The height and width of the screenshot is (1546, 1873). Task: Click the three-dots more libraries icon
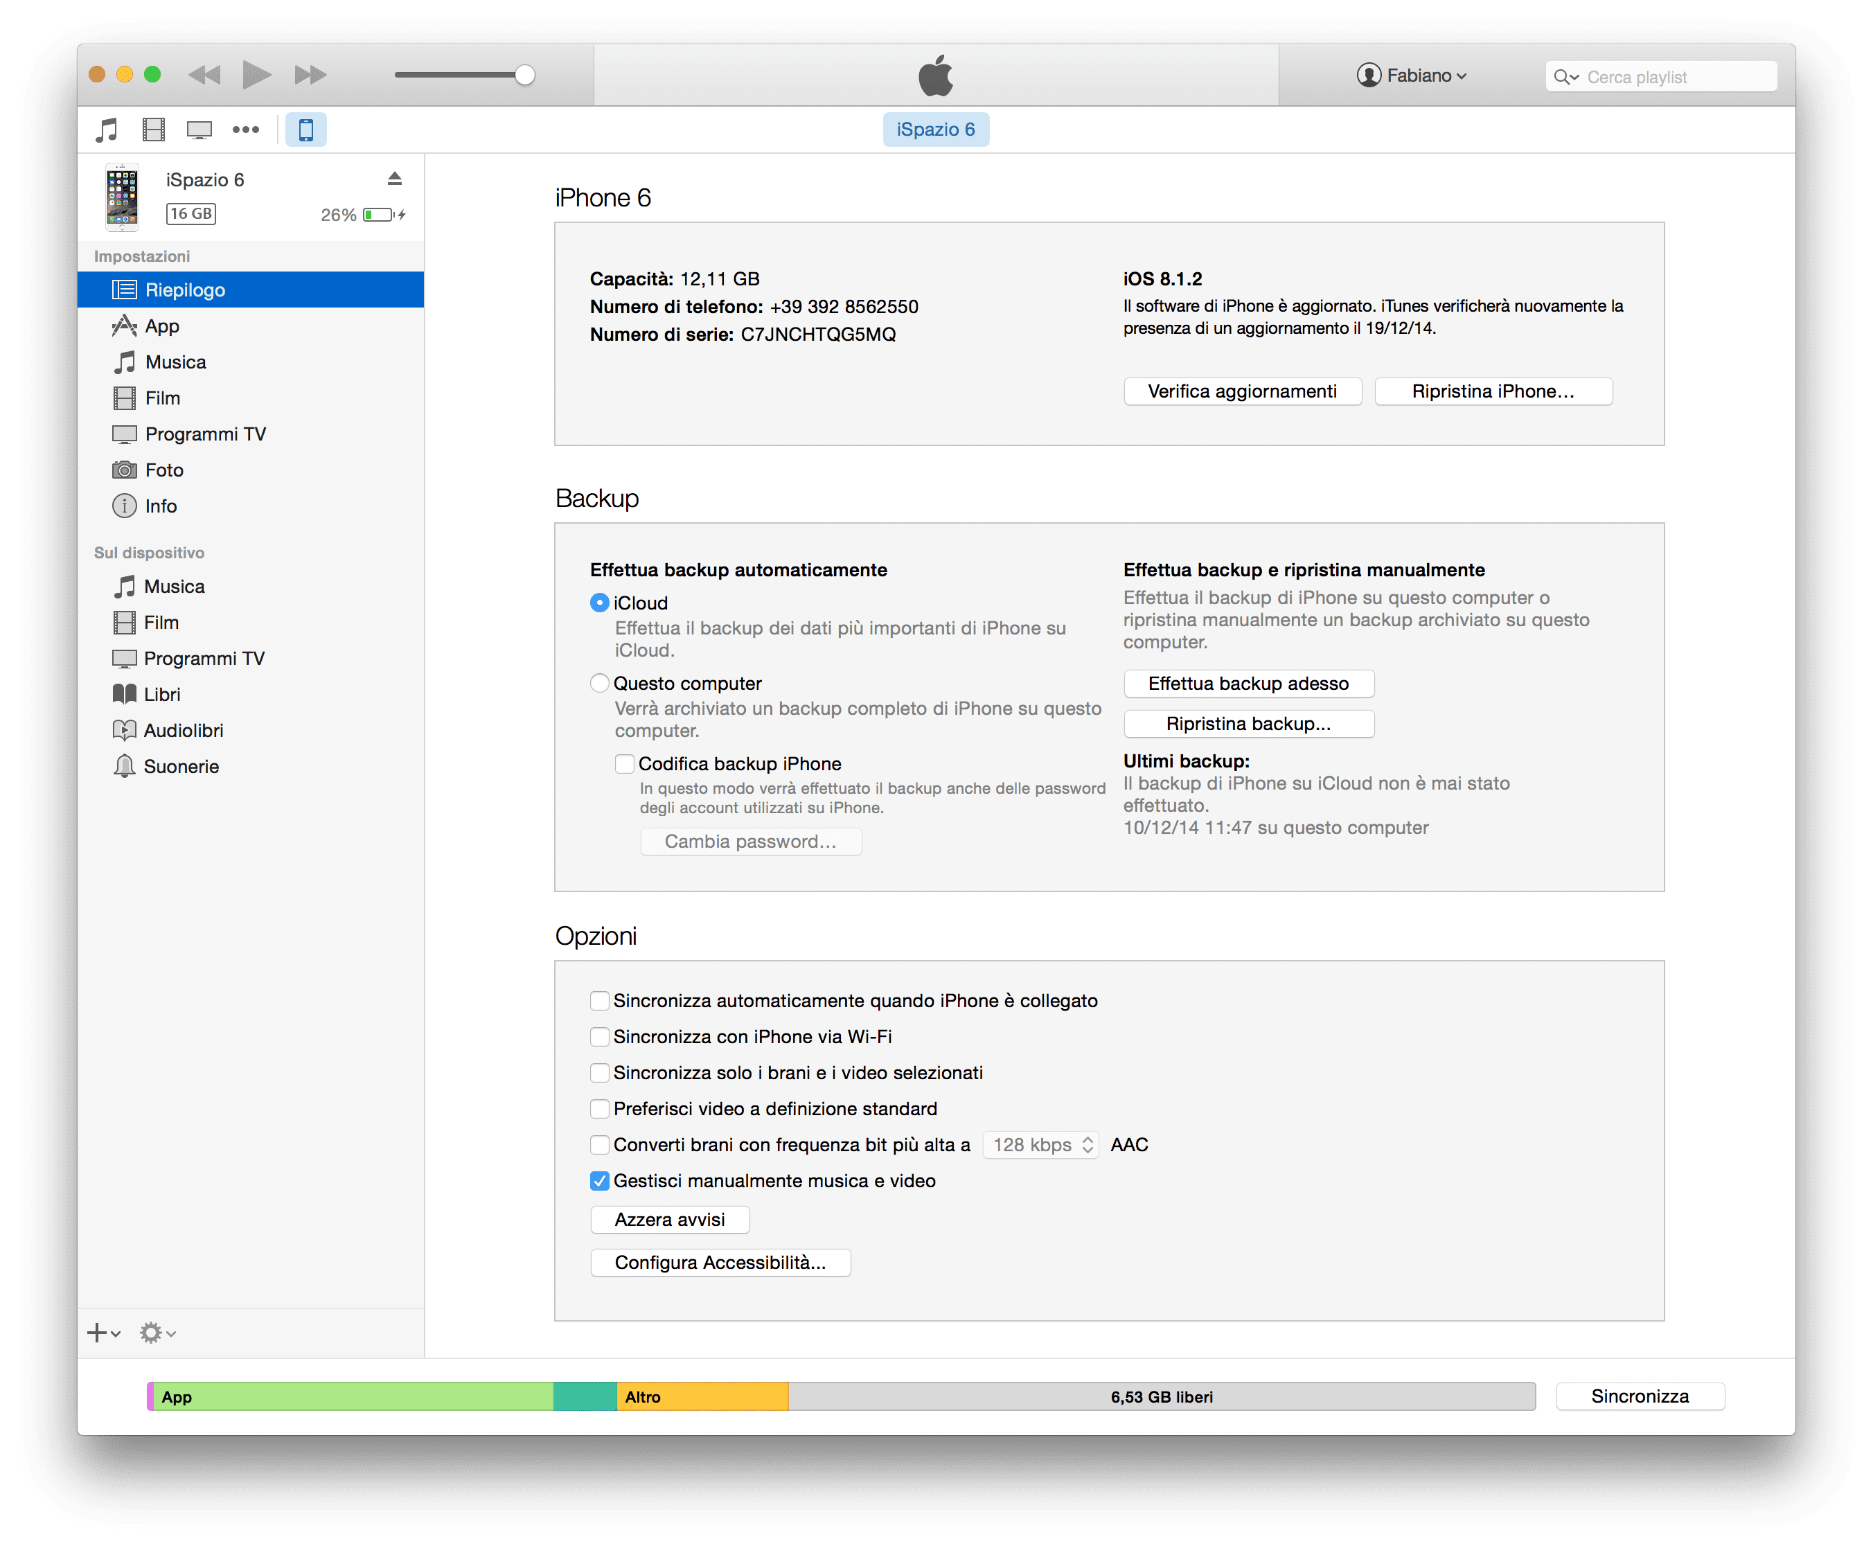tap(245, 130)
